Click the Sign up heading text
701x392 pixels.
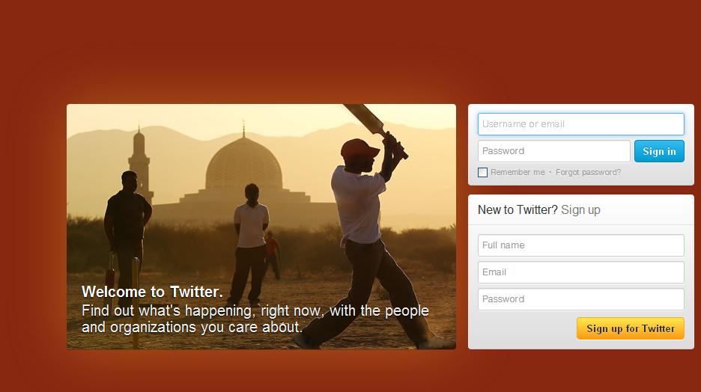point(580,210)
